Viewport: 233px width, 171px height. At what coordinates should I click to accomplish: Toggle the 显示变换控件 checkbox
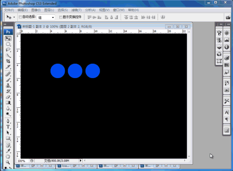click(x=61, y=17)
